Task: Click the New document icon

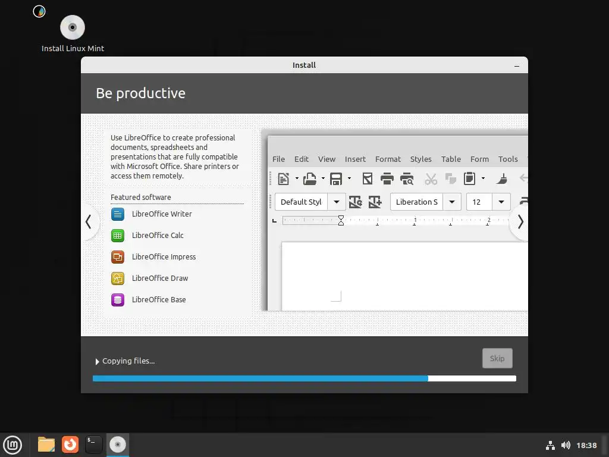Action: (284, 179)
